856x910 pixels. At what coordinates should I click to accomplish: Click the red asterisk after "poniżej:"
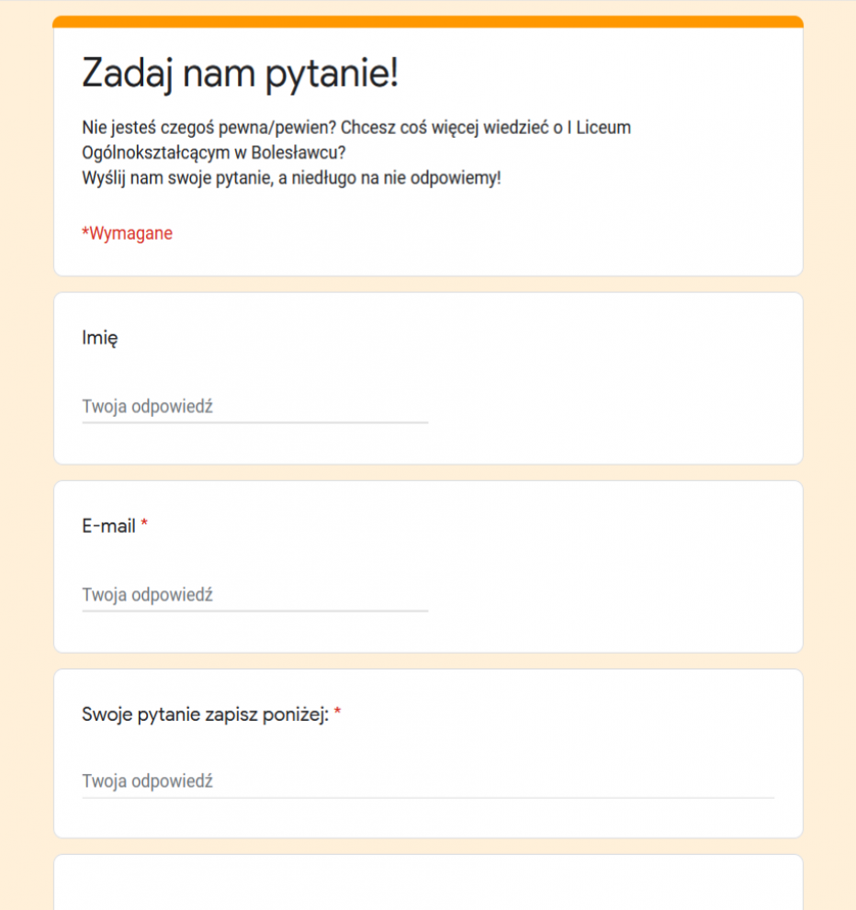pos(337,713)
